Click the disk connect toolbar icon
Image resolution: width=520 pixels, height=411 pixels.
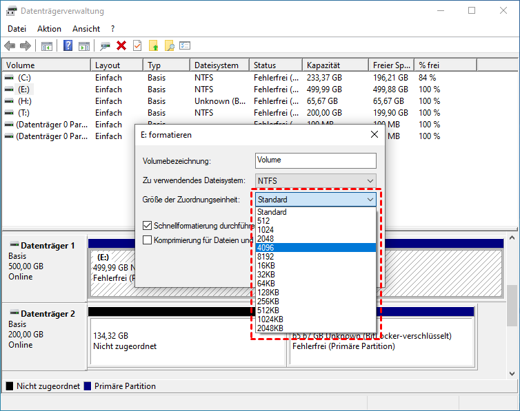105,45
